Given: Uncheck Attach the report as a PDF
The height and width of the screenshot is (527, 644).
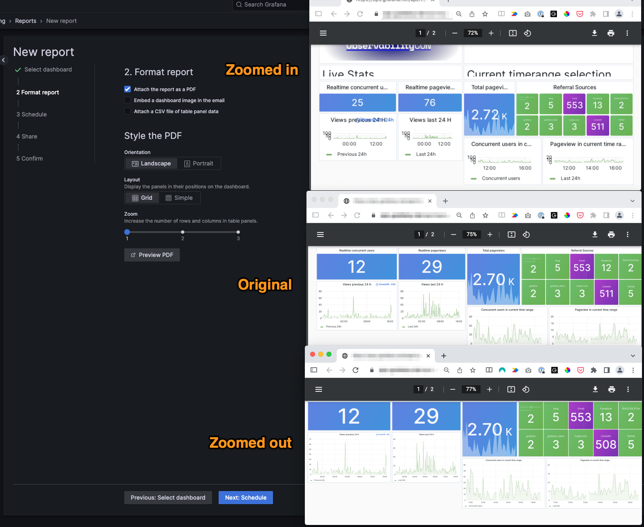Looking at the screenshot, I should coord(127,89).
